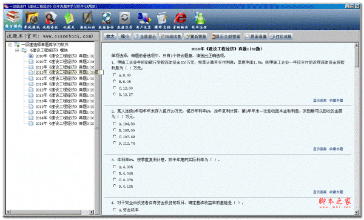Select answer B. 4.04% for question 3
The width and height of the screenshot is (364, 220).
[x=114, y=173]
